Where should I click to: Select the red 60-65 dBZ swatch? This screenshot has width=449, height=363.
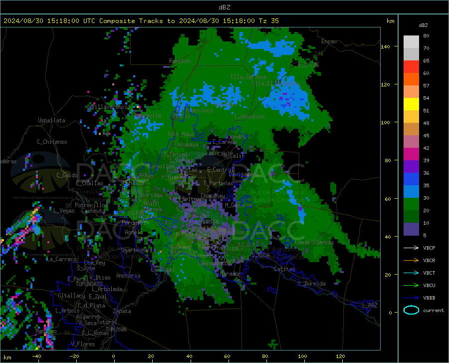coord(411,67)
